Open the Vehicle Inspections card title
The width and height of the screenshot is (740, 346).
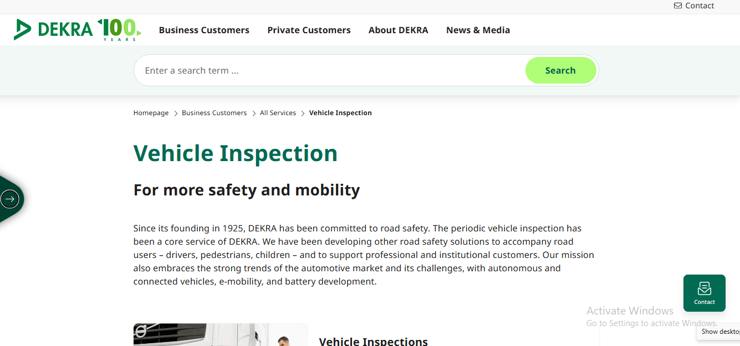[373, 341]
